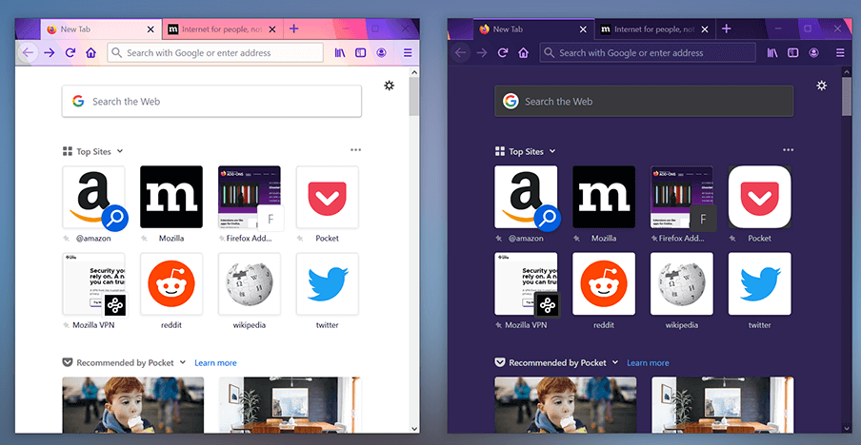
Task: Open the hamburger menu in the light window
Action: pos(408,52)
